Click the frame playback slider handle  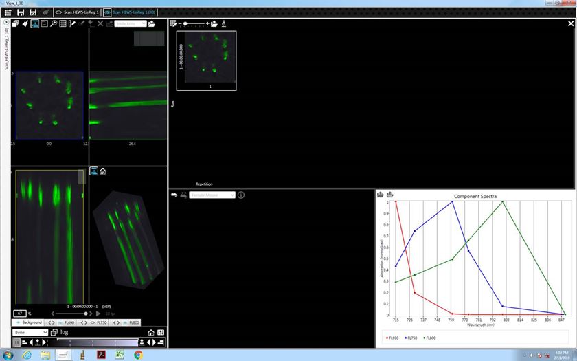85,314
